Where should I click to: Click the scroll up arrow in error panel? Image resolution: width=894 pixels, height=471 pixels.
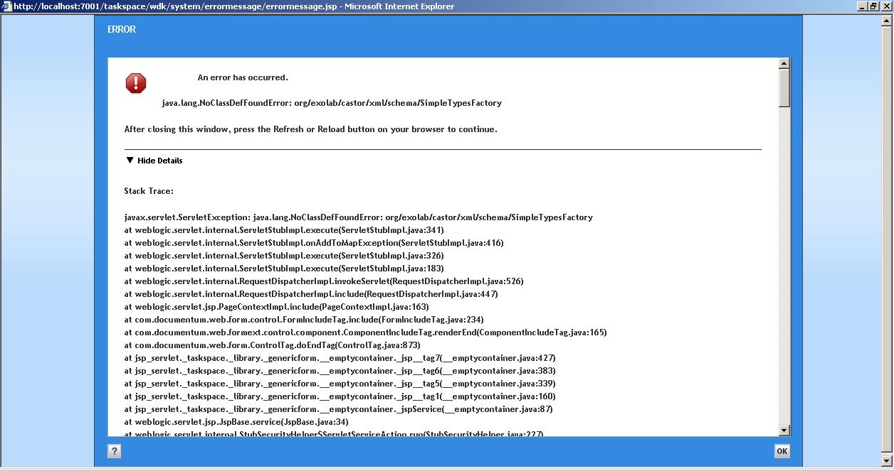coord(784,63)
